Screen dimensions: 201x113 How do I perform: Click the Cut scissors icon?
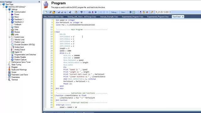point(70,12)
